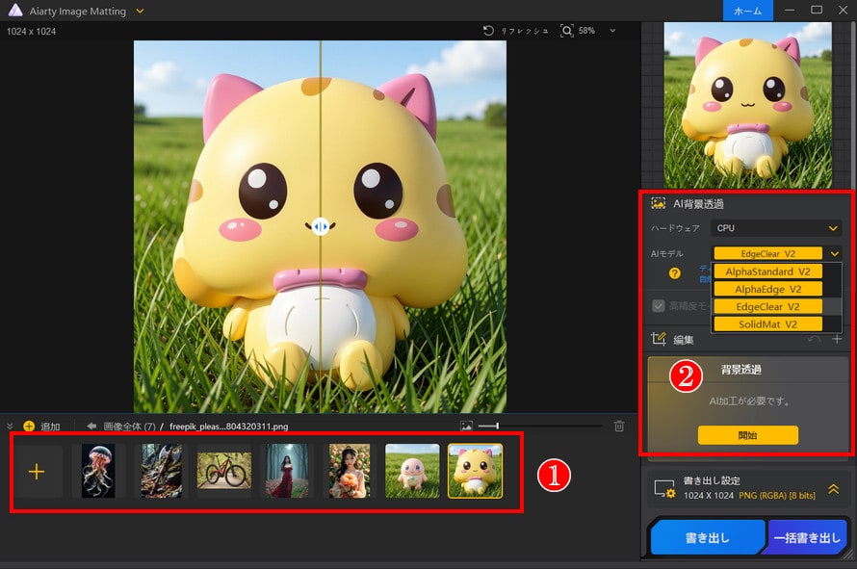
Task: Select SolidMat V2 from the model list
Action: [767, 324]
